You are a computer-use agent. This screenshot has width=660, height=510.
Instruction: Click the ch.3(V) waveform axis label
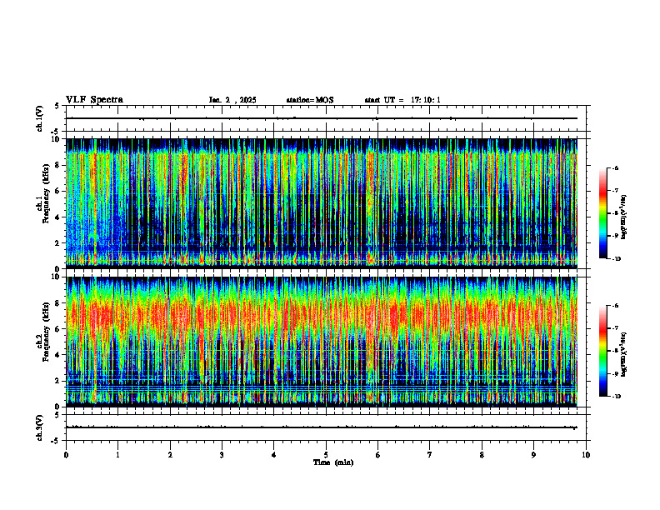pos(40,427)
